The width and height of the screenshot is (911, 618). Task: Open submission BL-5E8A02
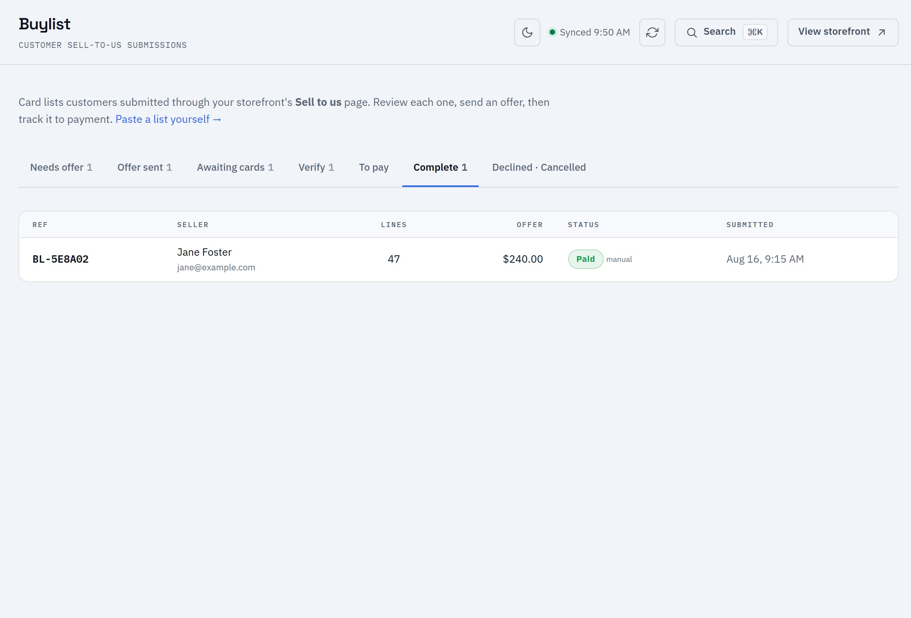click(458, 259)
